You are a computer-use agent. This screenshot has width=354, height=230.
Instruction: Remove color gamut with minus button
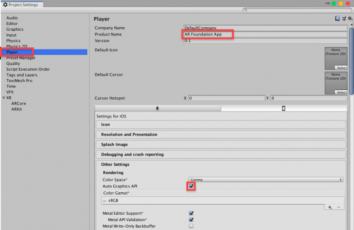click(x=339, y=207)
